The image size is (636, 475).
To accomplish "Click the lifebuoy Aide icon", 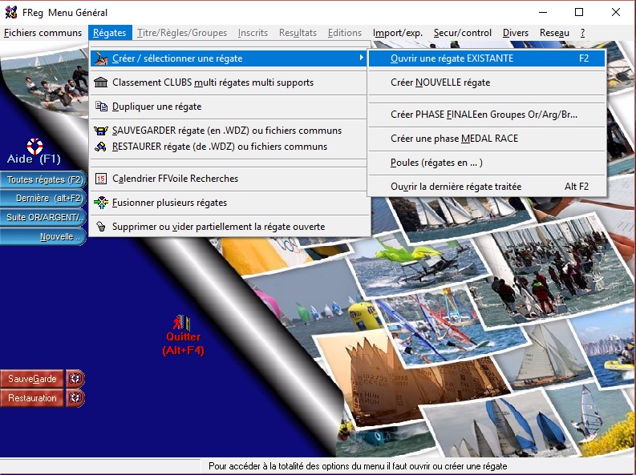I will [x=34, y=146].
